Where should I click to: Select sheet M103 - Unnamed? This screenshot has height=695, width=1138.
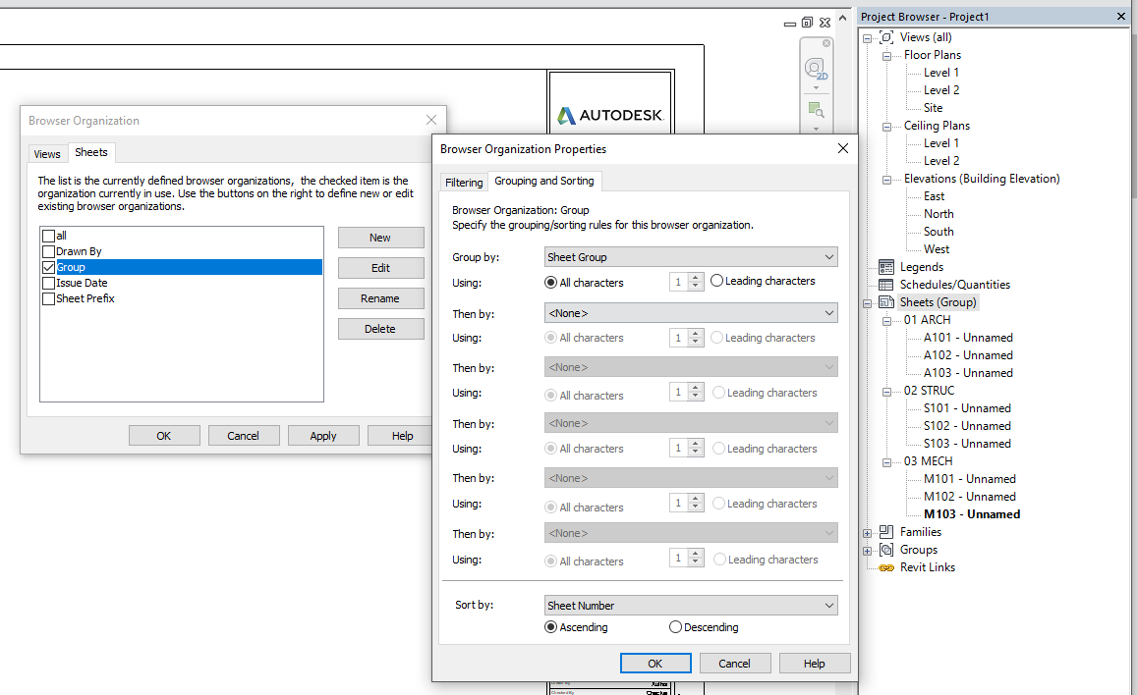(972, 513)
